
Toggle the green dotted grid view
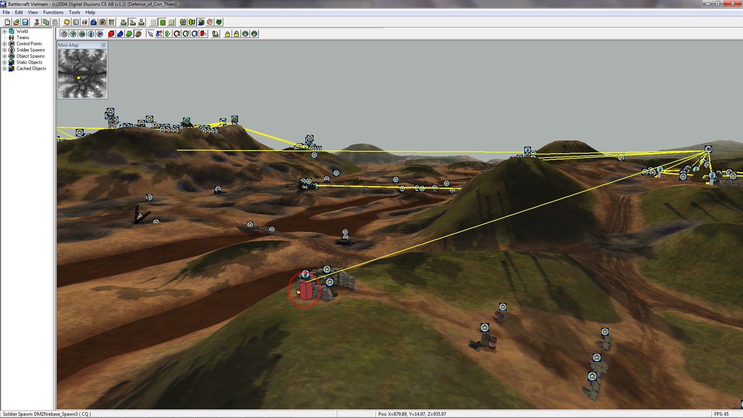171,22
